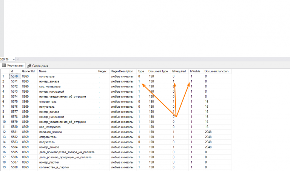Select the Id cell 5577
This screenshot has height=171, width=290.
coord(15,111)
